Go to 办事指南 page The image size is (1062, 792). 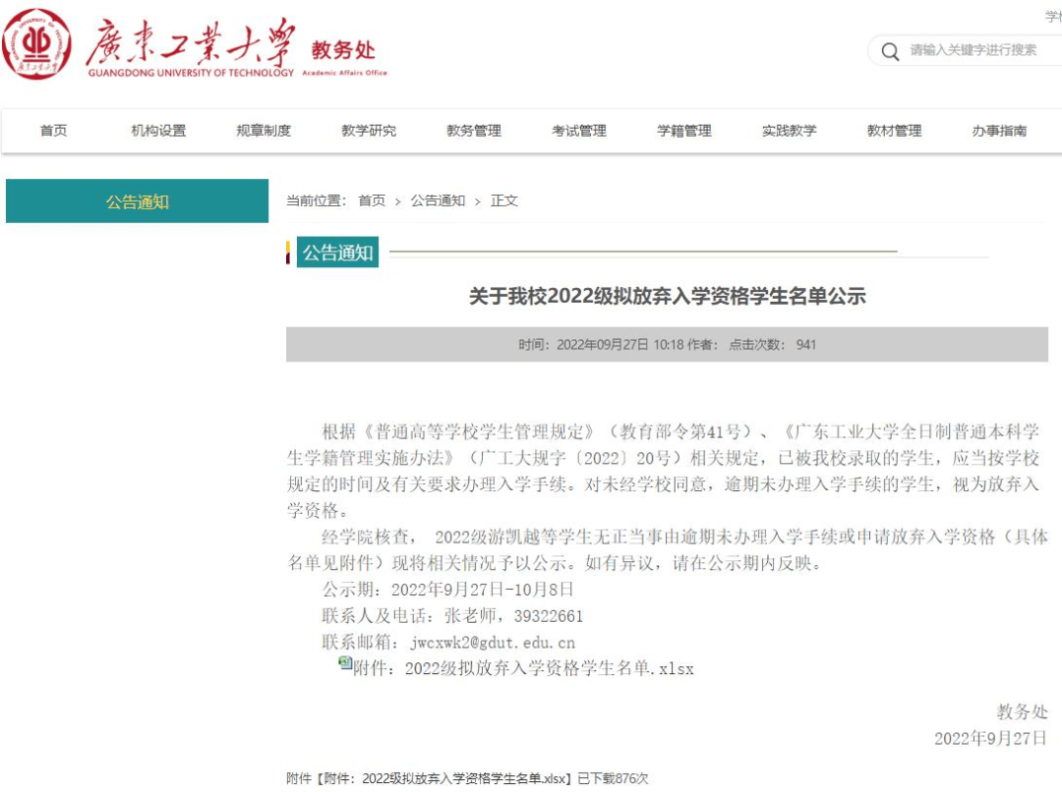pyautogui.click(x=1000, y=131)
